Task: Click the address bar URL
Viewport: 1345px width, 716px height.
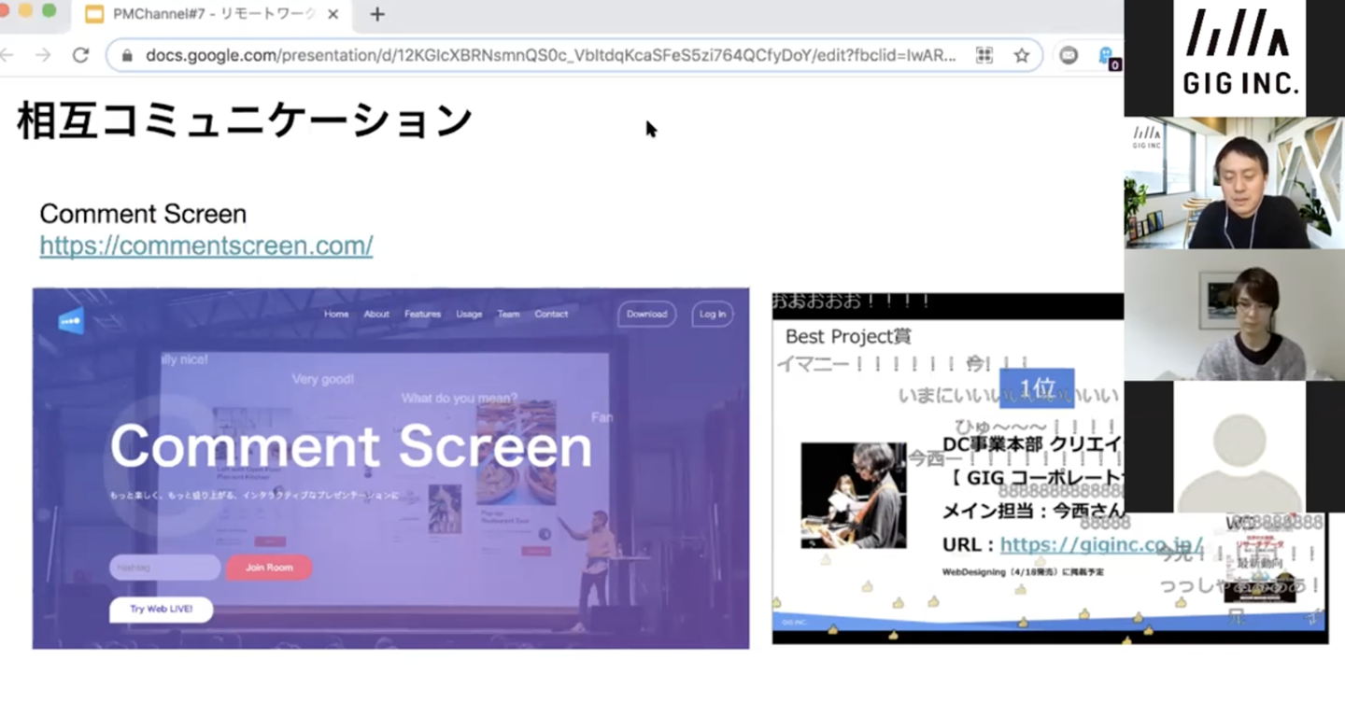Action: tap(551, 55)
